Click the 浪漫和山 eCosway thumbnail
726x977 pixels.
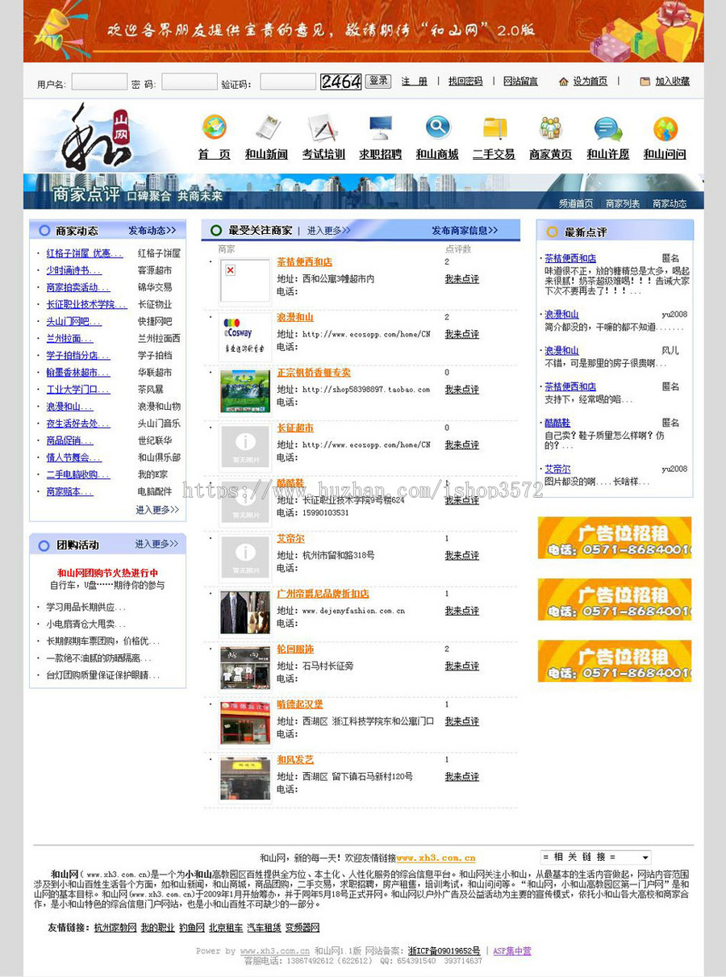(245, 336)
